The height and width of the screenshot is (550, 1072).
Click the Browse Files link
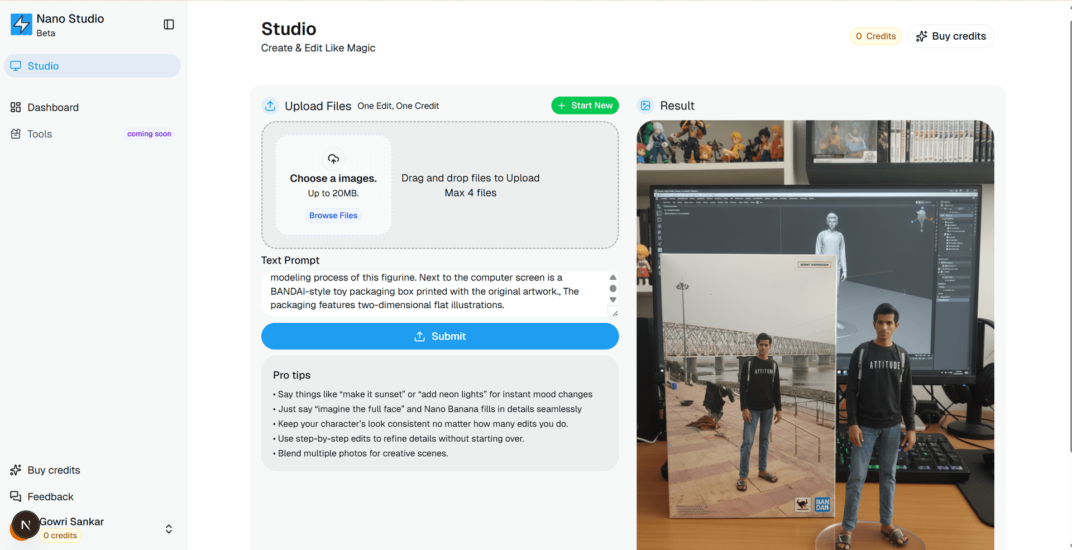(x=333, y=216)
